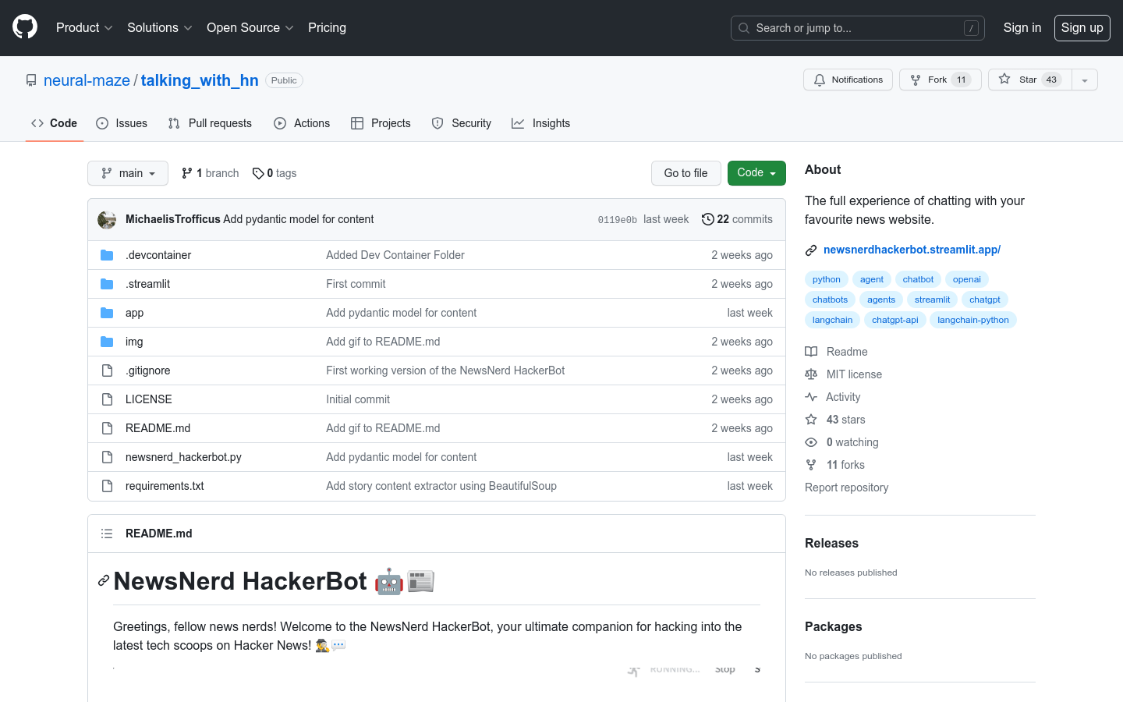1123x702 pixels.
Task: Open tags via the tag icon
Action: click(258, 173)
